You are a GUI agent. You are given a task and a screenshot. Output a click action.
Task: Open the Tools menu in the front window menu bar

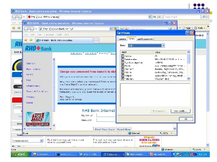tap(59, 34)
